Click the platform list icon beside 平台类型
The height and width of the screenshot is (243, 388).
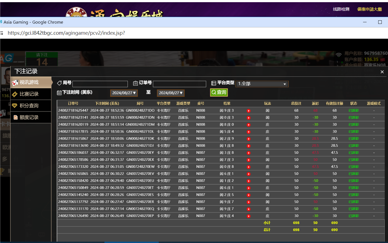point(214,83)
